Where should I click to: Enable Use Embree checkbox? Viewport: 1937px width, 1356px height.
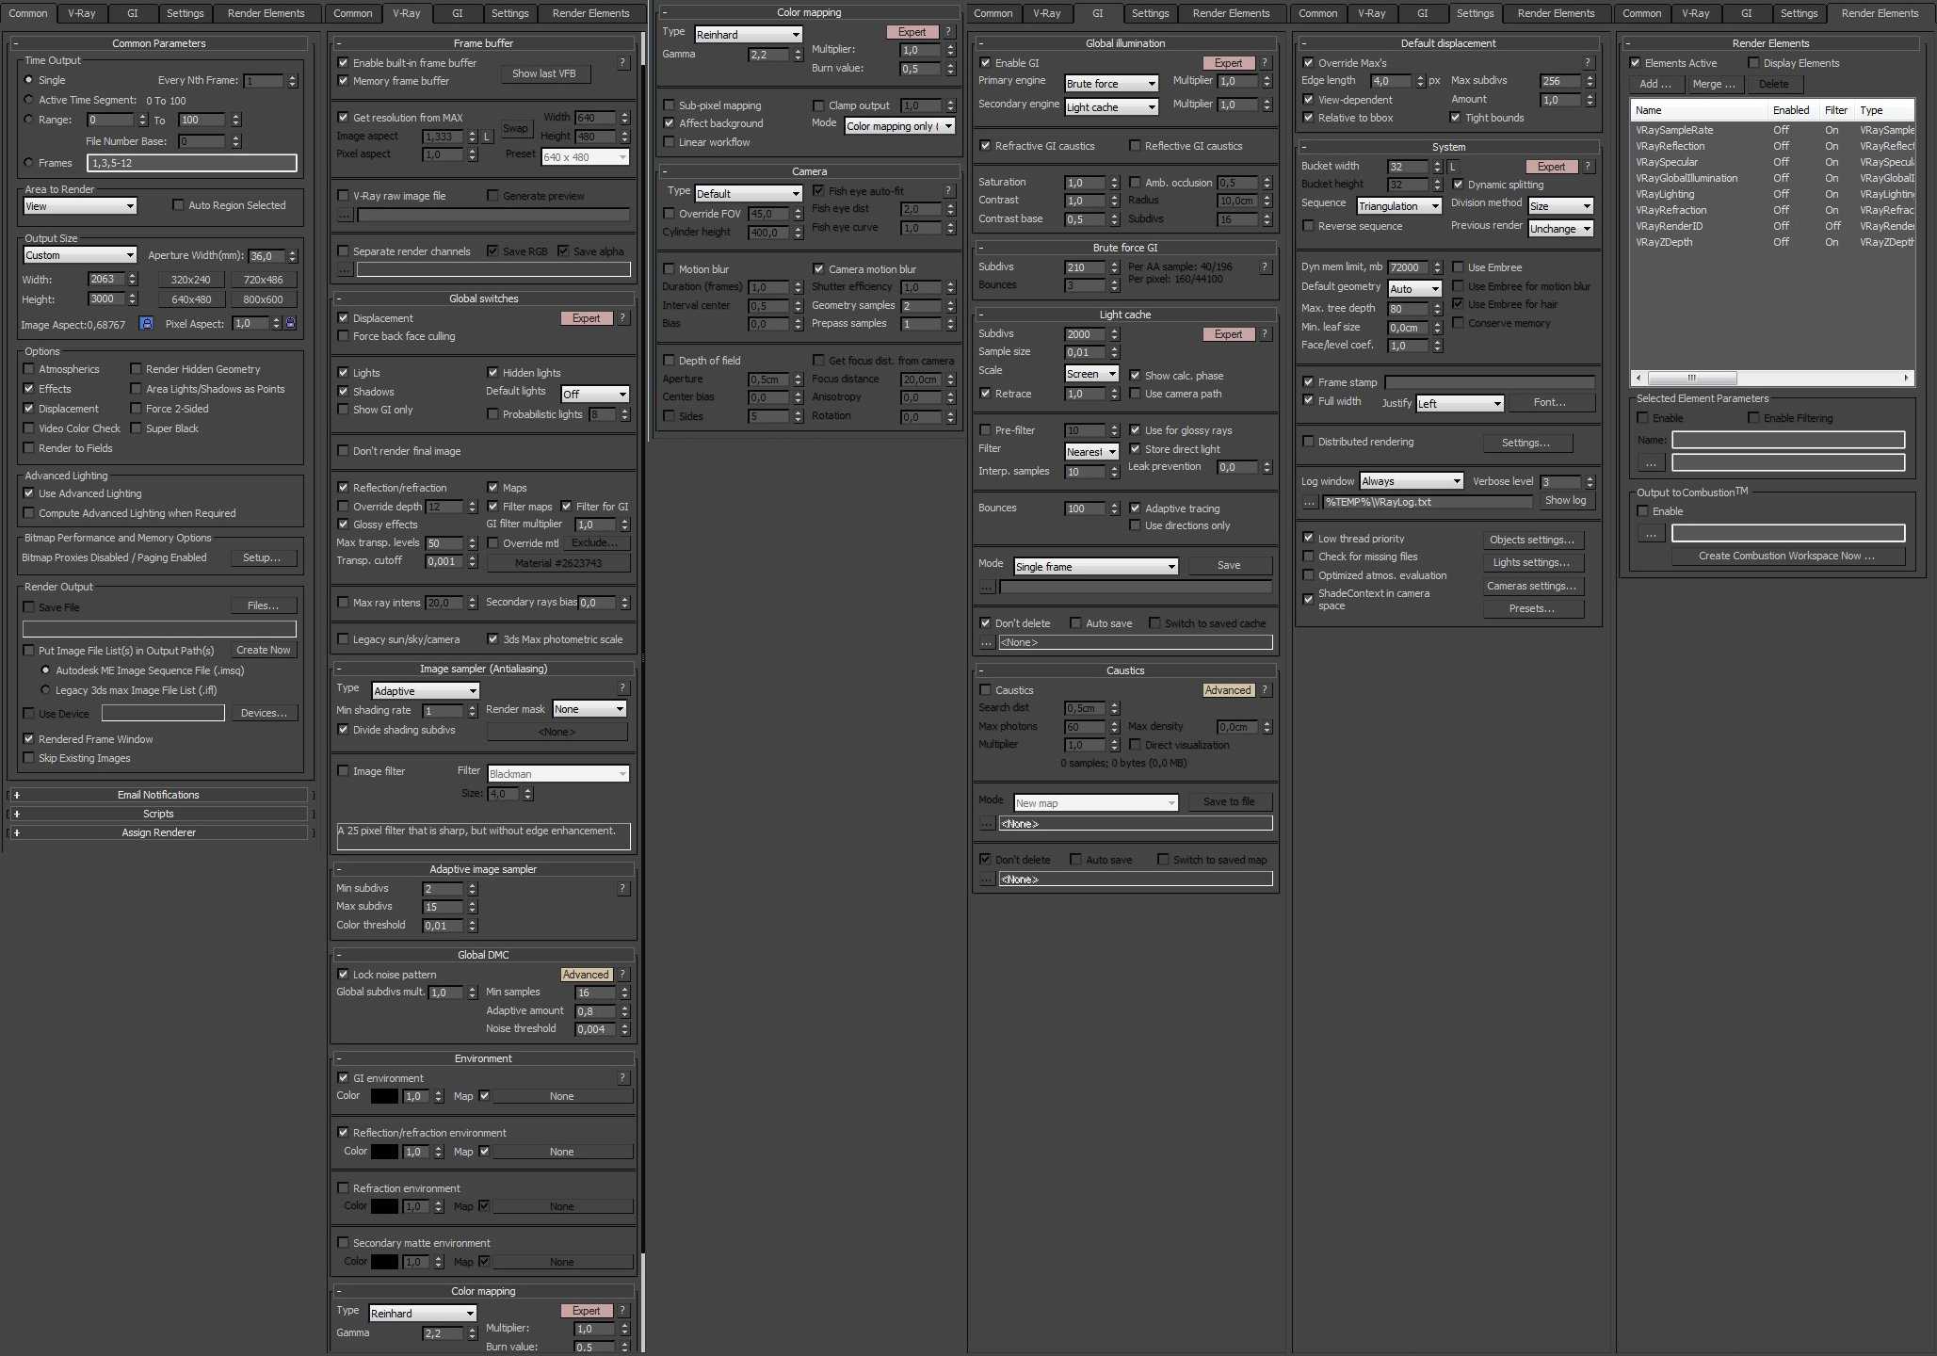1458,267
